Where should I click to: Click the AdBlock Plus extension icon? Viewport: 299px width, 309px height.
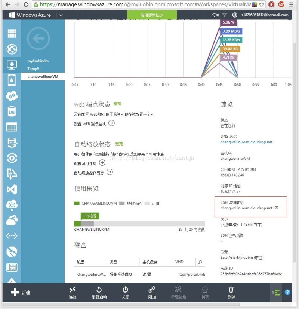281,4
